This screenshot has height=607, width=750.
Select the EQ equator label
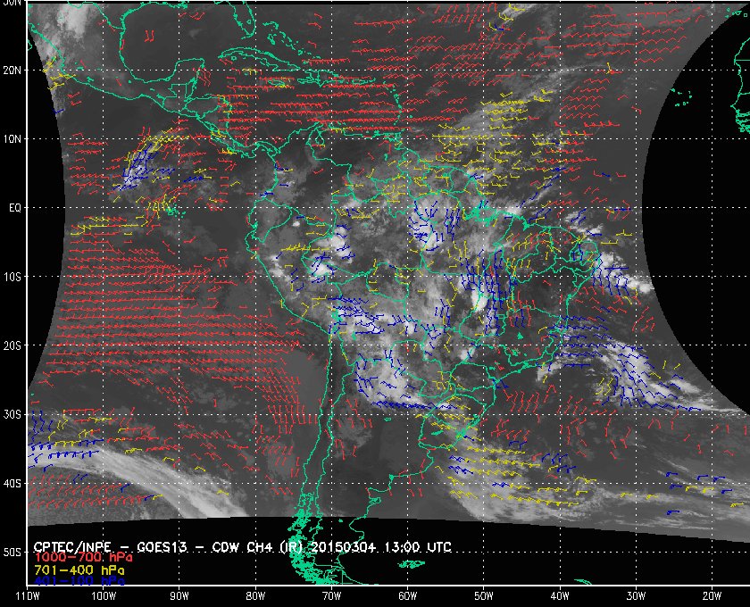pos(15,208)
